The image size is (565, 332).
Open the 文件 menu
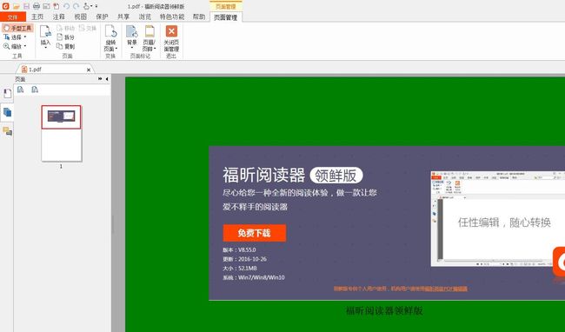pyautogui.click(x=13, y=17)
